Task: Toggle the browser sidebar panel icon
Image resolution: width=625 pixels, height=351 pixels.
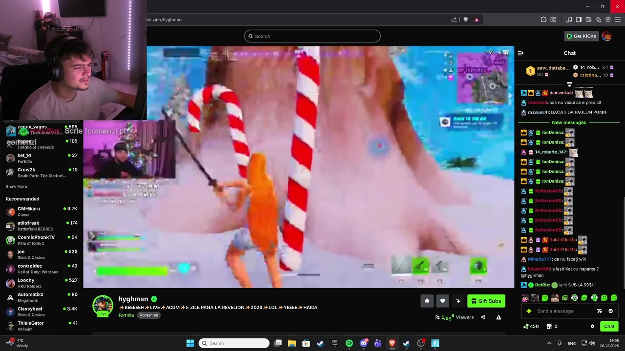Action: coord(579,19)
